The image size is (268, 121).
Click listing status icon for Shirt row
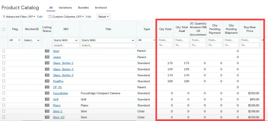pyautogui.click(x=47, y=51)
